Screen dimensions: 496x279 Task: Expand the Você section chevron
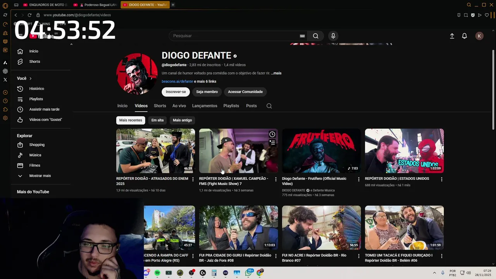pyautogui.click(x=30, y=79)
